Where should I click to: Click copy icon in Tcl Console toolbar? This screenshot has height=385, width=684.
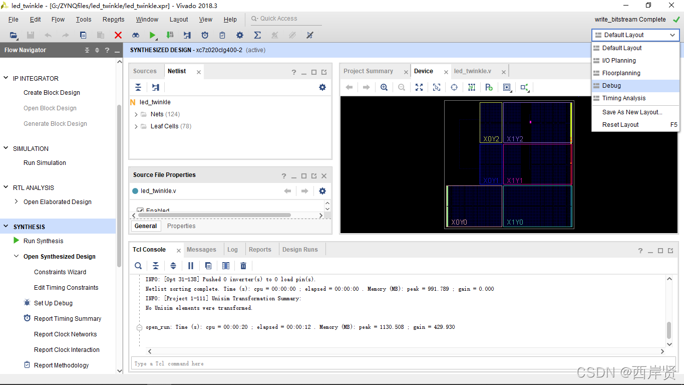click(208, 266)
